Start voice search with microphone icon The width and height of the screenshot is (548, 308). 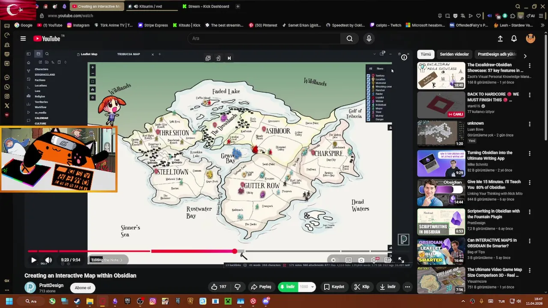369,38
